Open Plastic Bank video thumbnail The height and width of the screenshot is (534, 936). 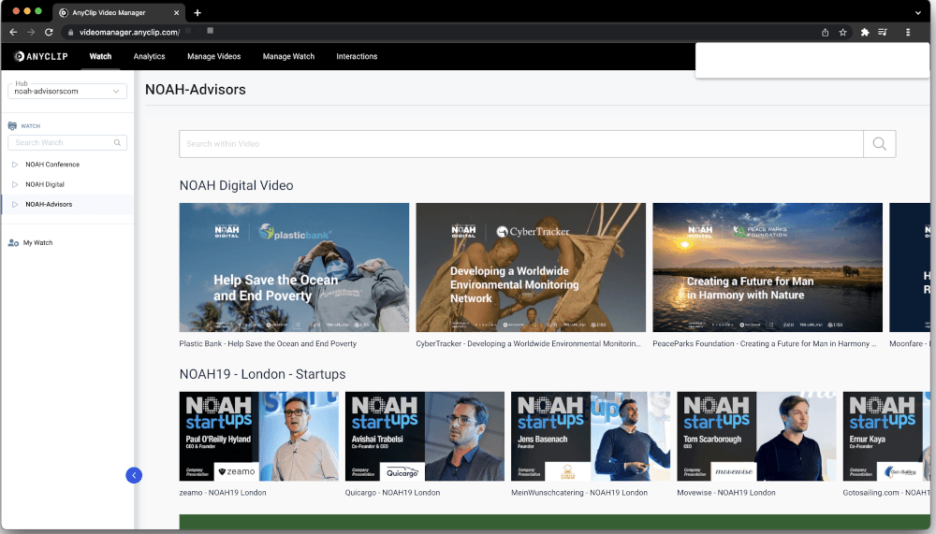pos(294,267)
